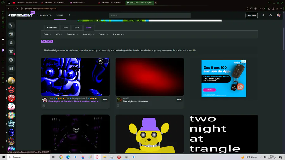Select the New tab

click(x=89, y=28)
